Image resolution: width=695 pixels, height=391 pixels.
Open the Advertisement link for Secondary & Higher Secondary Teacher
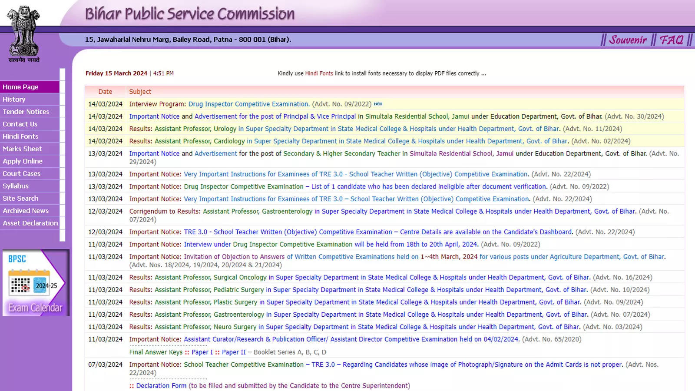click(215, 154)
